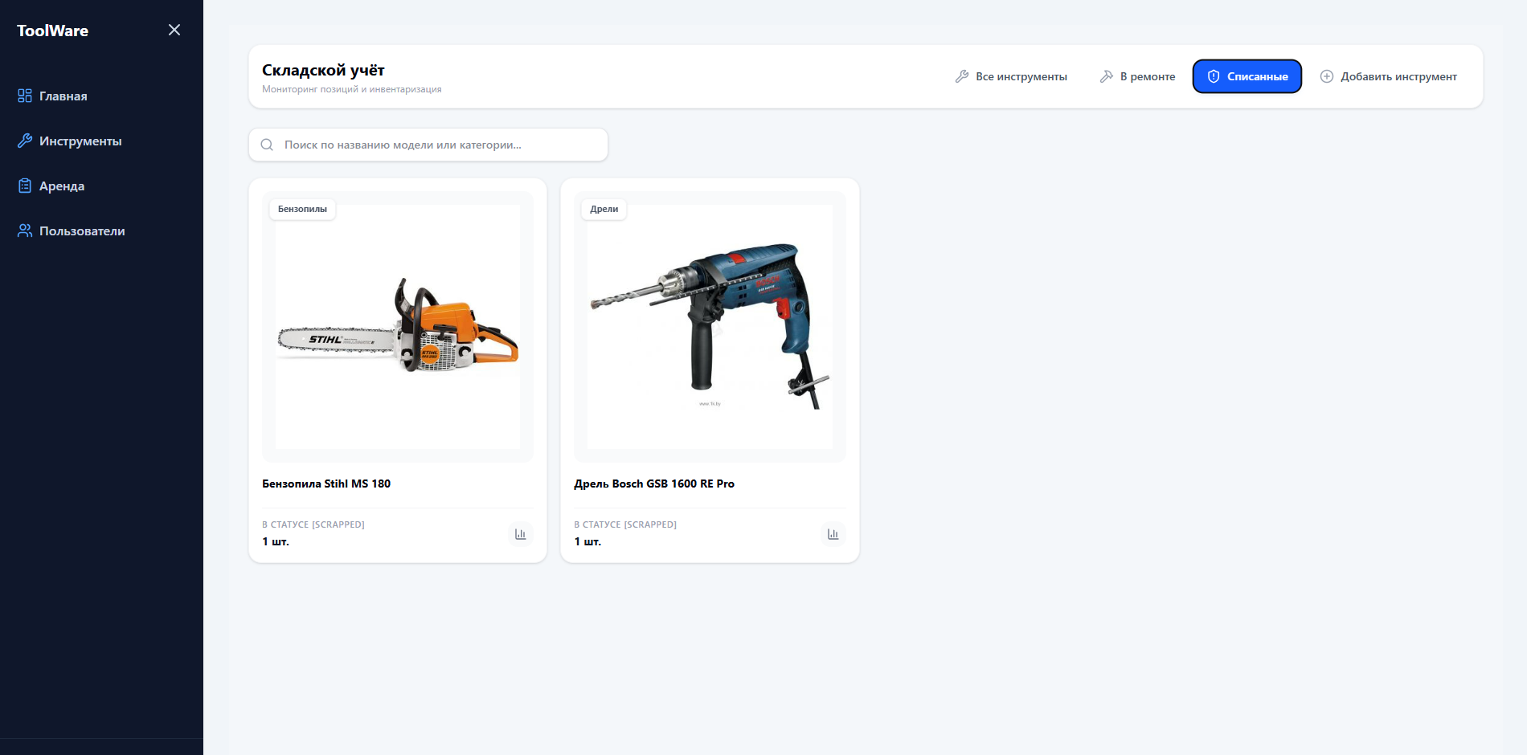
Task: Open the Stihl chainsaw image
Action: 398,327
